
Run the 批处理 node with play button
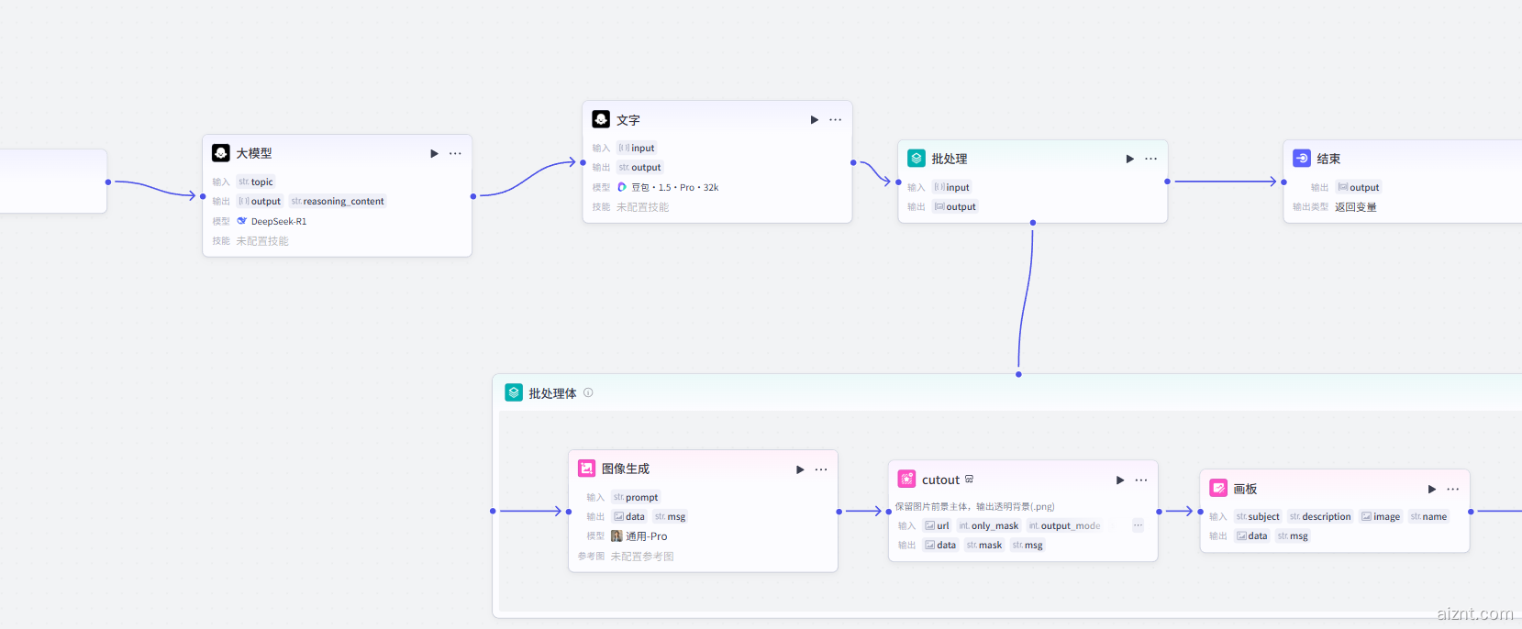[1130, 159]
